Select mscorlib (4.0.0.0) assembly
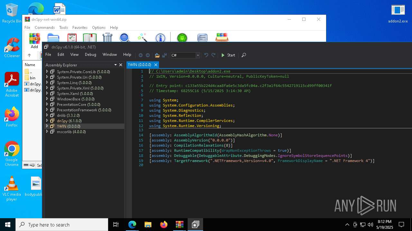Image resolution: width=412 pixels, height=231 pixels. (71, 132)
